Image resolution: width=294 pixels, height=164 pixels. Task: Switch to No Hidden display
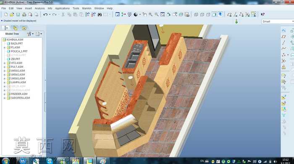coord(208,14)
